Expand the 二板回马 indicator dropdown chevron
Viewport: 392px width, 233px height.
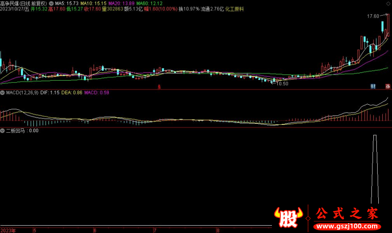[2, 131]
